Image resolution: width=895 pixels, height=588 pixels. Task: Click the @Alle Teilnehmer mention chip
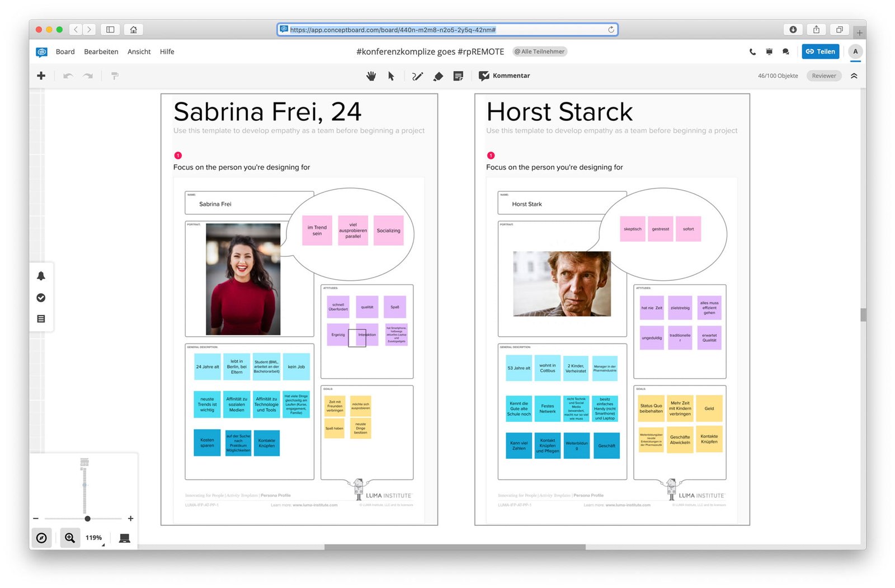539,51
